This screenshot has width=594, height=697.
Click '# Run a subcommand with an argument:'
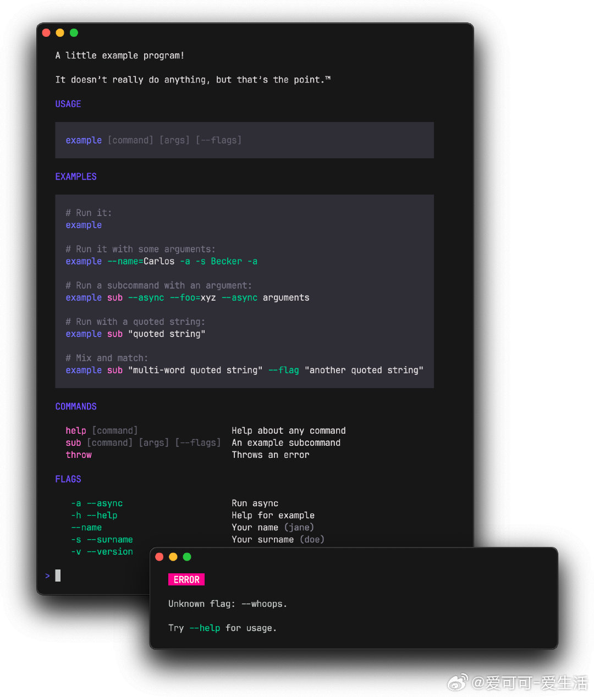pos(158,285)
